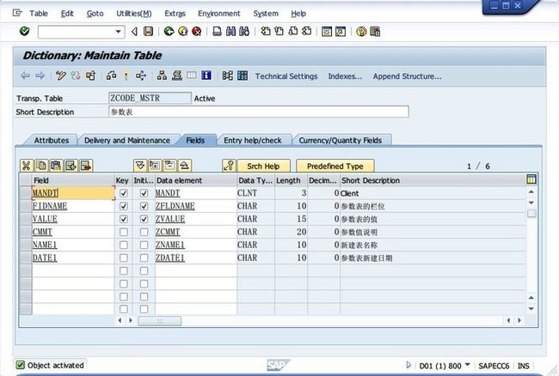This screenshot has width=559, height=376.
Task: Switch to the Attributes tab
Action: pos(52,140)
